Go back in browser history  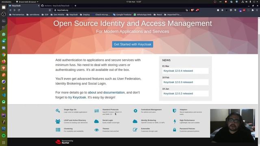pyautogui.click(x=10, y=10)
